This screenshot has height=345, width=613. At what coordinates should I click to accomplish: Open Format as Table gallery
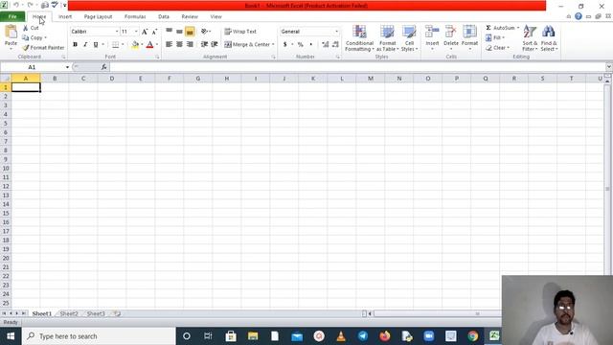coord(387,38)
